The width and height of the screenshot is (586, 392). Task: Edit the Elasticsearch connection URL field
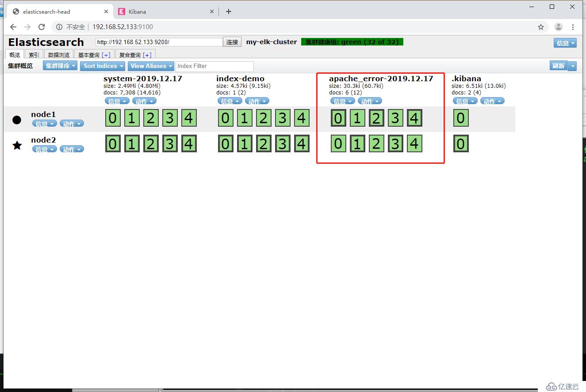(x=159, y=42)
